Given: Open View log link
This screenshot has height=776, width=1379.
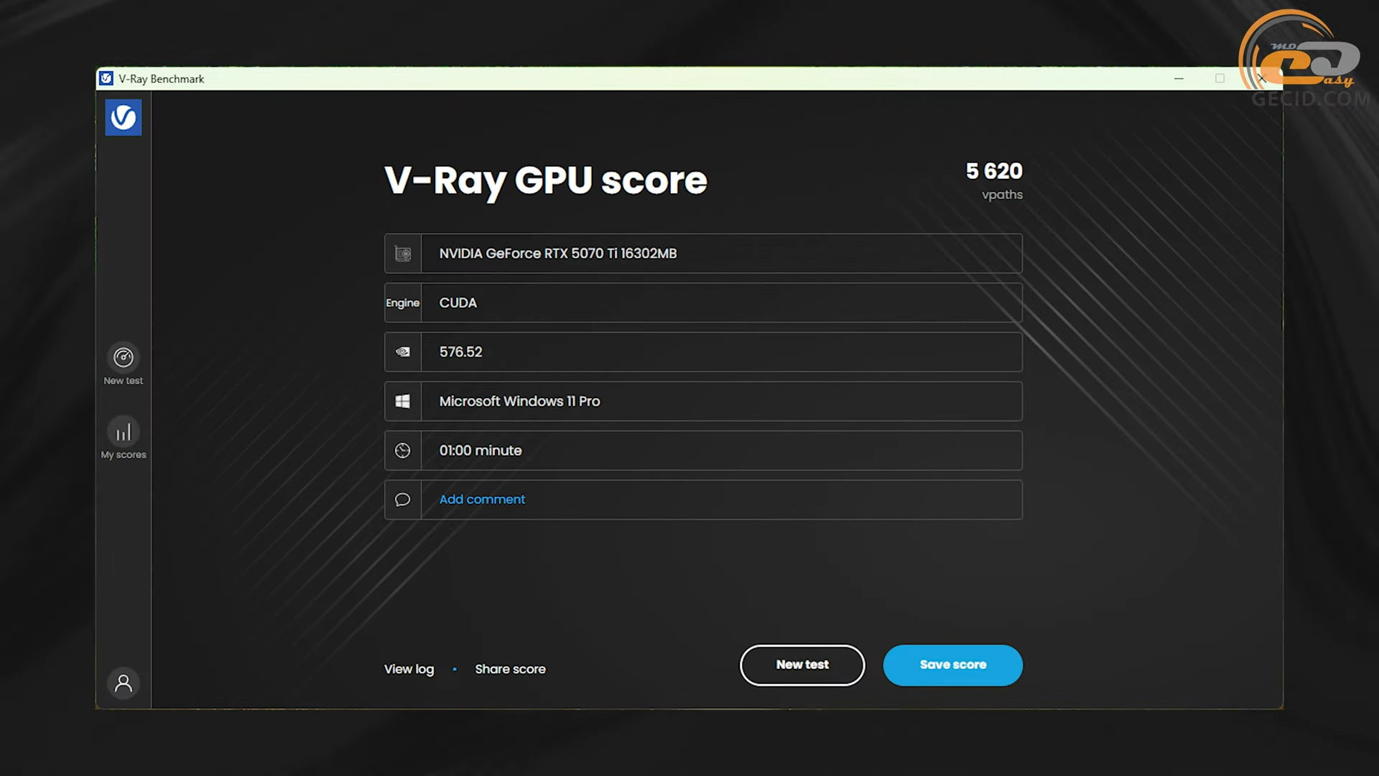Looking at the screenshot, I should (409, 669).
